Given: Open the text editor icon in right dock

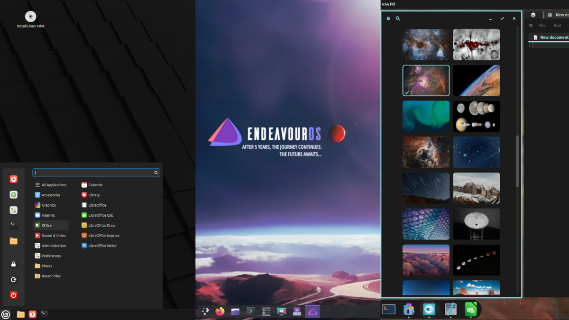Looking at the screenshot, I should coord(451,309).
